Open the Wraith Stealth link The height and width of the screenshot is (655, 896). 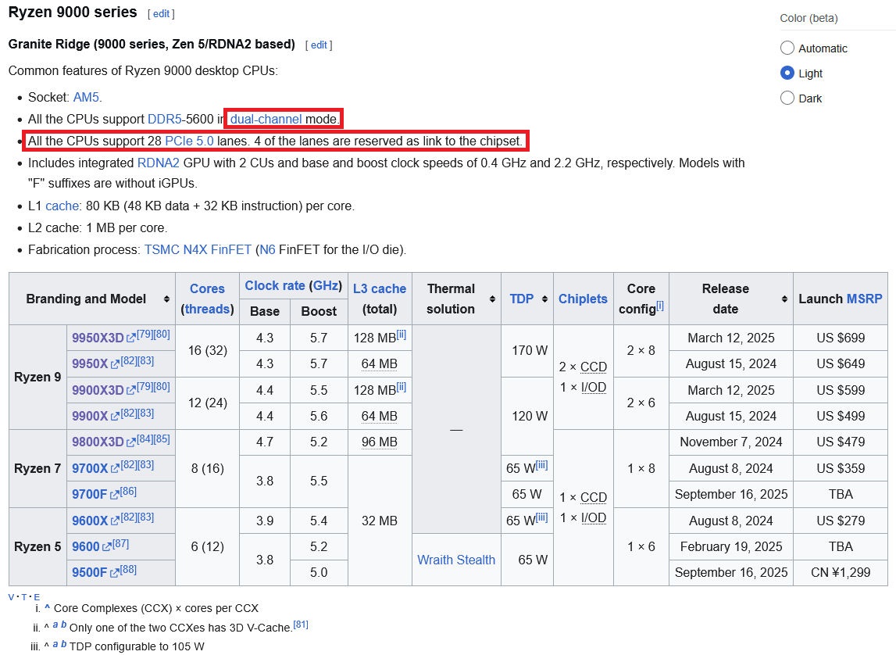(x=456, y=560)
